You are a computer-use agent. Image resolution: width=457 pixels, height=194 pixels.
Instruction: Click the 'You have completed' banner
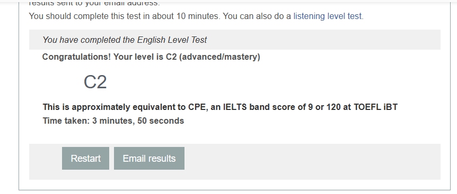pyautogui.click(x=235, y=40)
